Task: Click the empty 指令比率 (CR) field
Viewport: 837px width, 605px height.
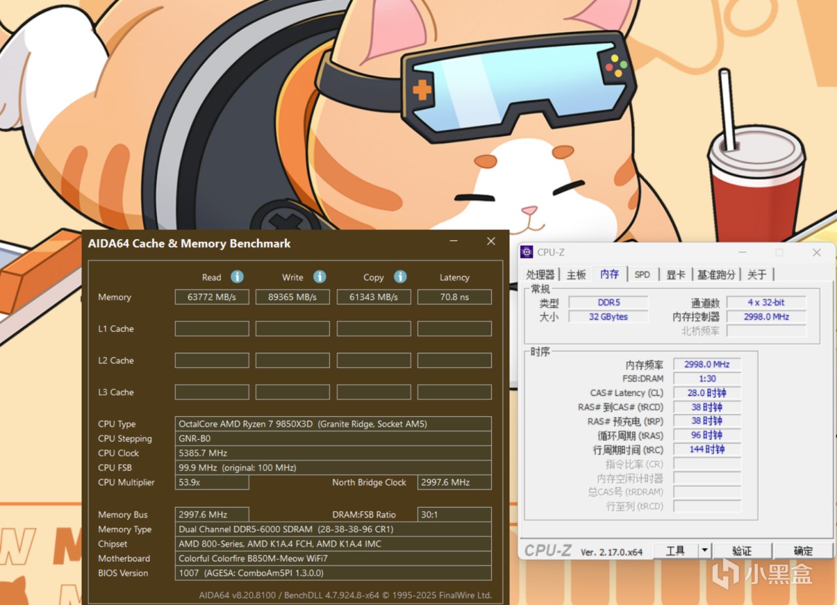Action: (x=707, y=464)
